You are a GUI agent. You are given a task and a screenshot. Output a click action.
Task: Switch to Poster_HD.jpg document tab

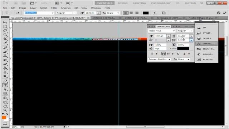pos(201,18)
